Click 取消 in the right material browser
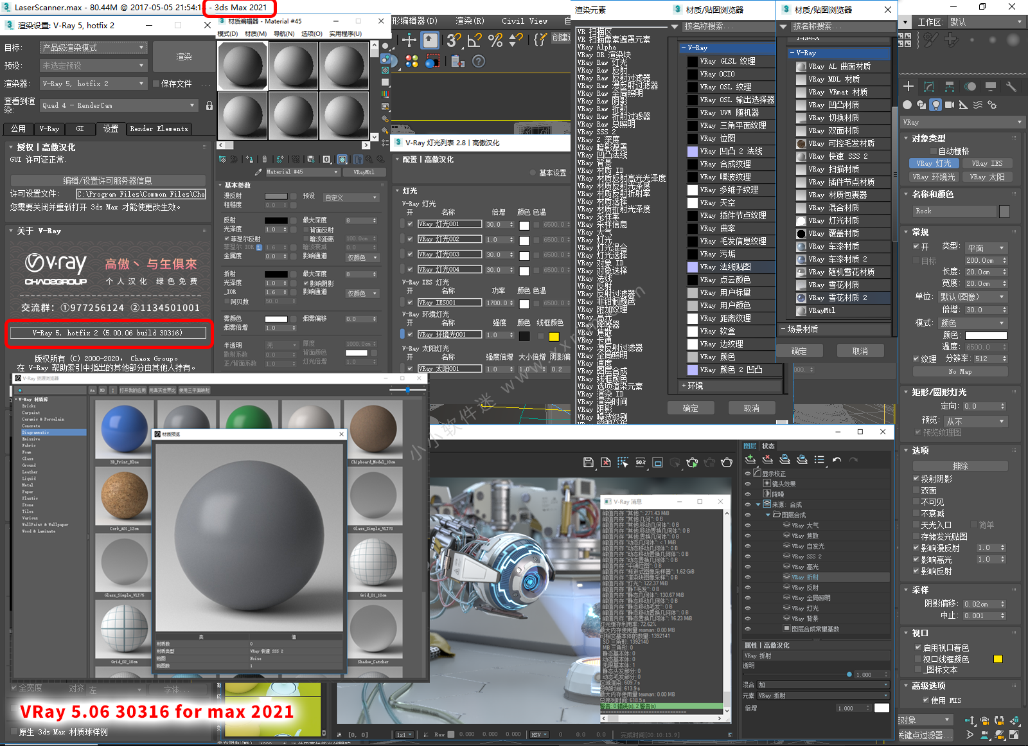Viewport: 1028px width, 746px height. (x=860, y=351)
